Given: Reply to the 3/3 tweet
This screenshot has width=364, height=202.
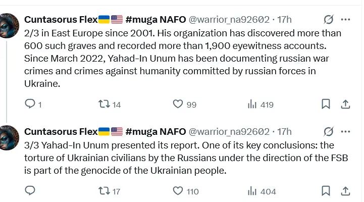Looking at the screenshot, I should (30, 191).
